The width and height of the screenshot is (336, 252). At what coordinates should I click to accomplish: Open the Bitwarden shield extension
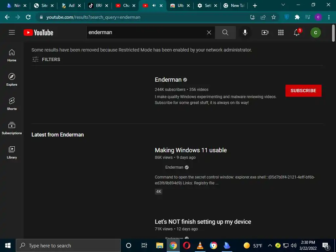[x=287, y=17]
